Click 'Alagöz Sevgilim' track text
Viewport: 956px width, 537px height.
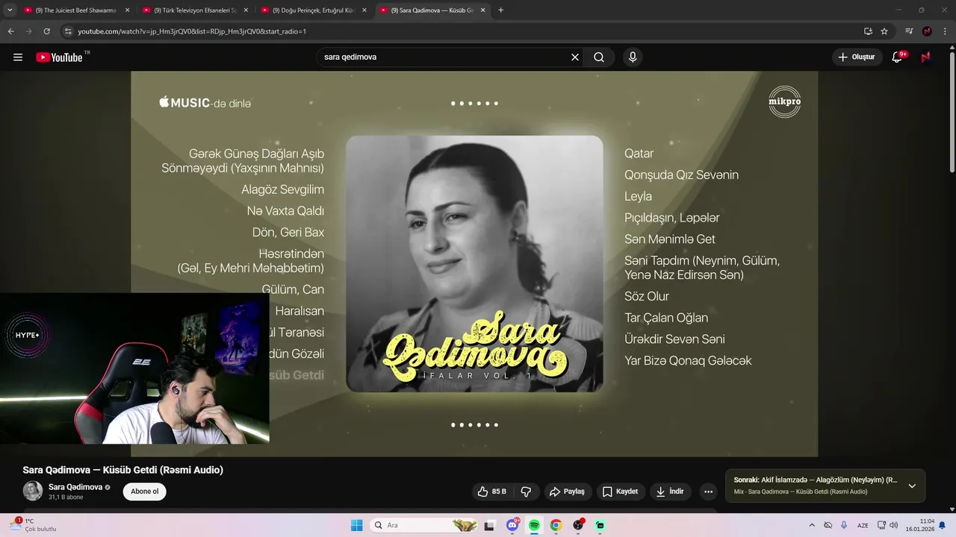[282, 189]
